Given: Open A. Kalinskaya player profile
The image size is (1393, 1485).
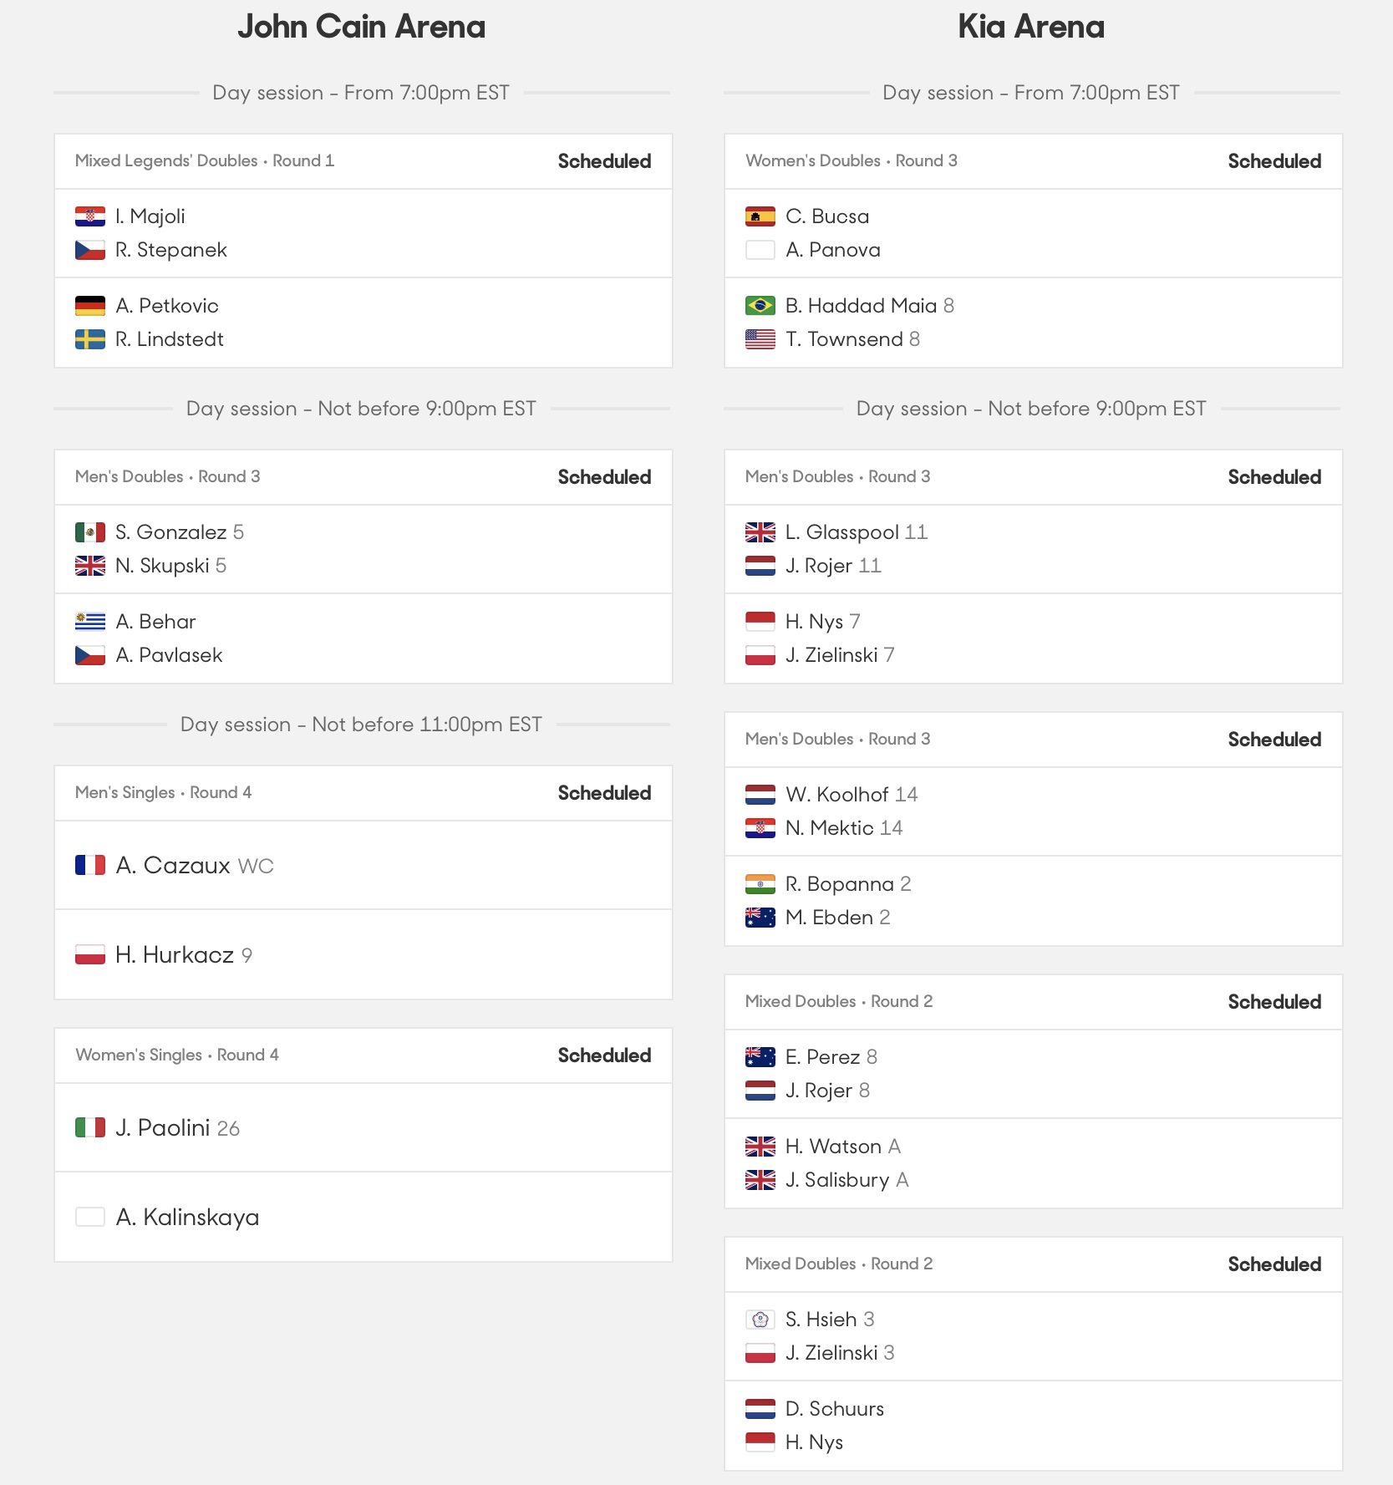Looking at the screenshot, I should (187, 1217).
